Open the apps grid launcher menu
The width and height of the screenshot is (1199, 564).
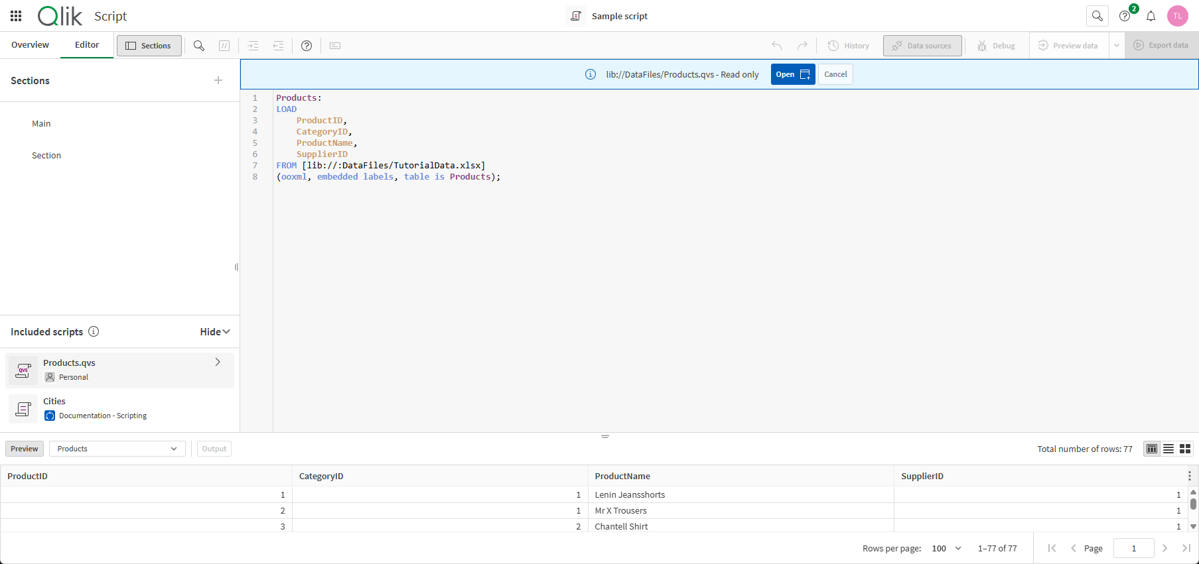pyautogui.click(x=16, y=16)
